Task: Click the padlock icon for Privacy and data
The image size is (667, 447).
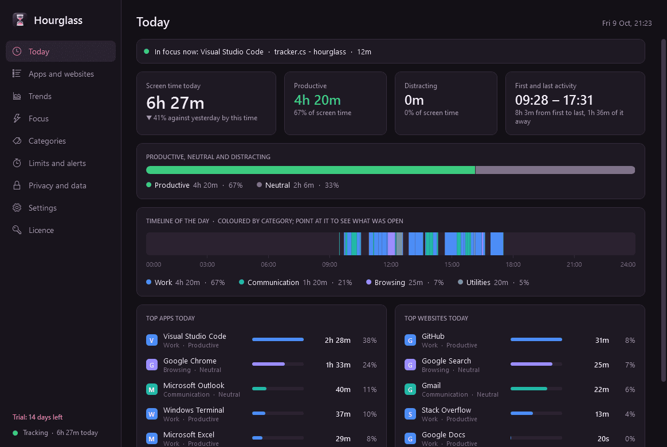Action: [x=17, y=185]
